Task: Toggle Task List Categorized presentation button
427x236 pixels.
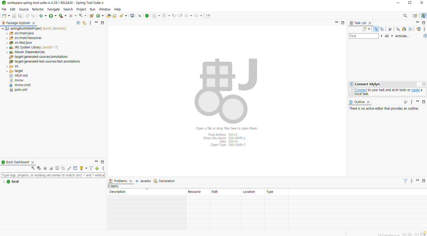Action: click(x=376, y=29)
